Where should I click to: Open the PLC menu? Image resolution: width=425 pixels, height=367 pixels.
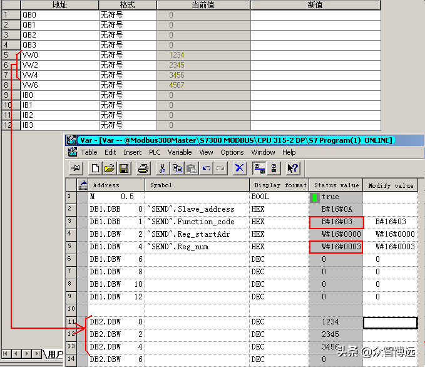click(154, 152)
